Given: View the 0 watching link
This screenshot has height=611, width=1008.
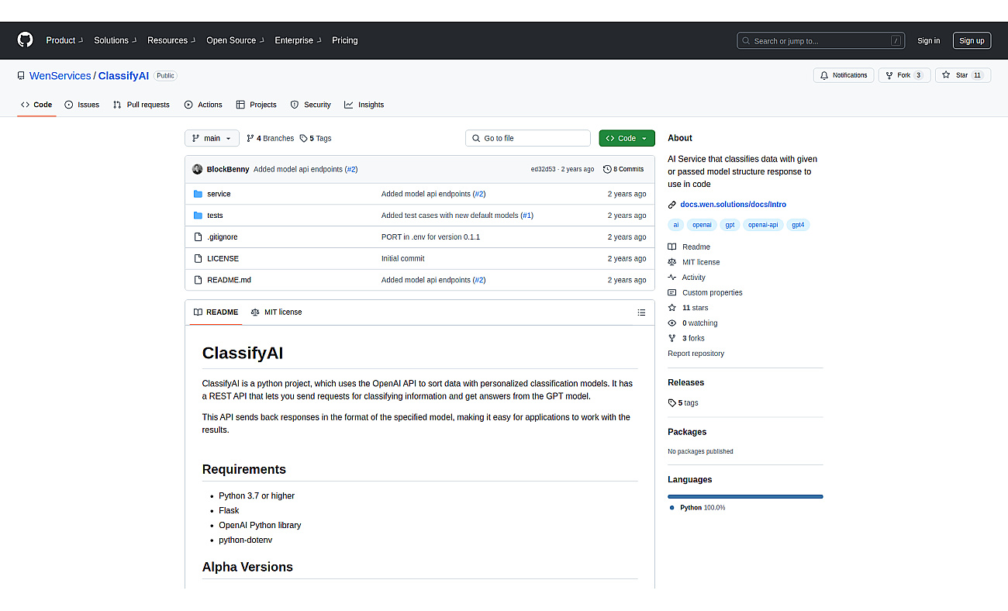Looking at the screenshot, I should tap(692, 323).
